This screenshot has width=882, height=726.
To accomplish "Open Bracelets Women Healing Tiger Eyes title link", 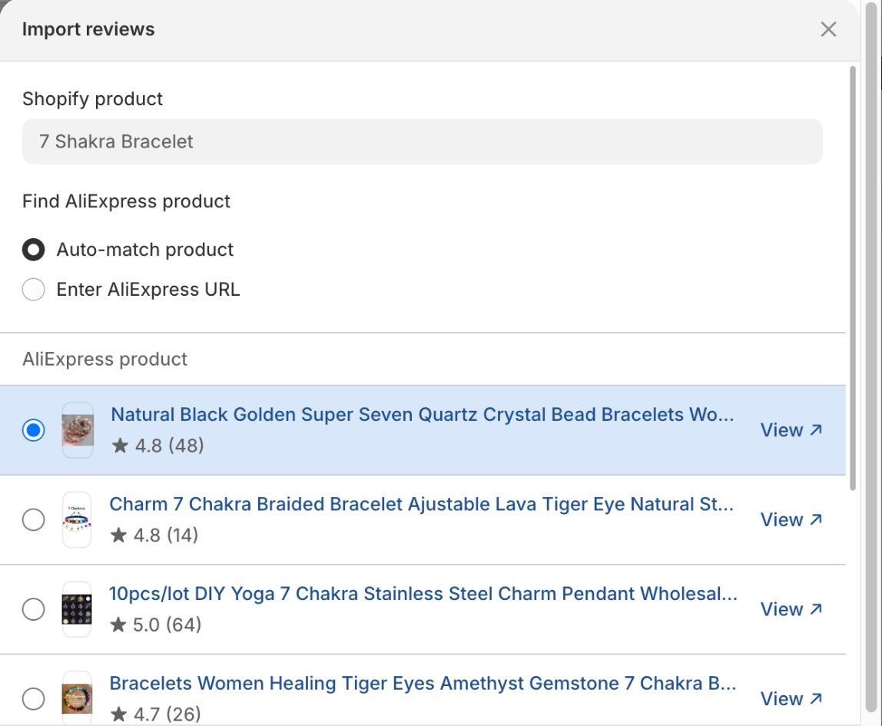I will [423, 683].
